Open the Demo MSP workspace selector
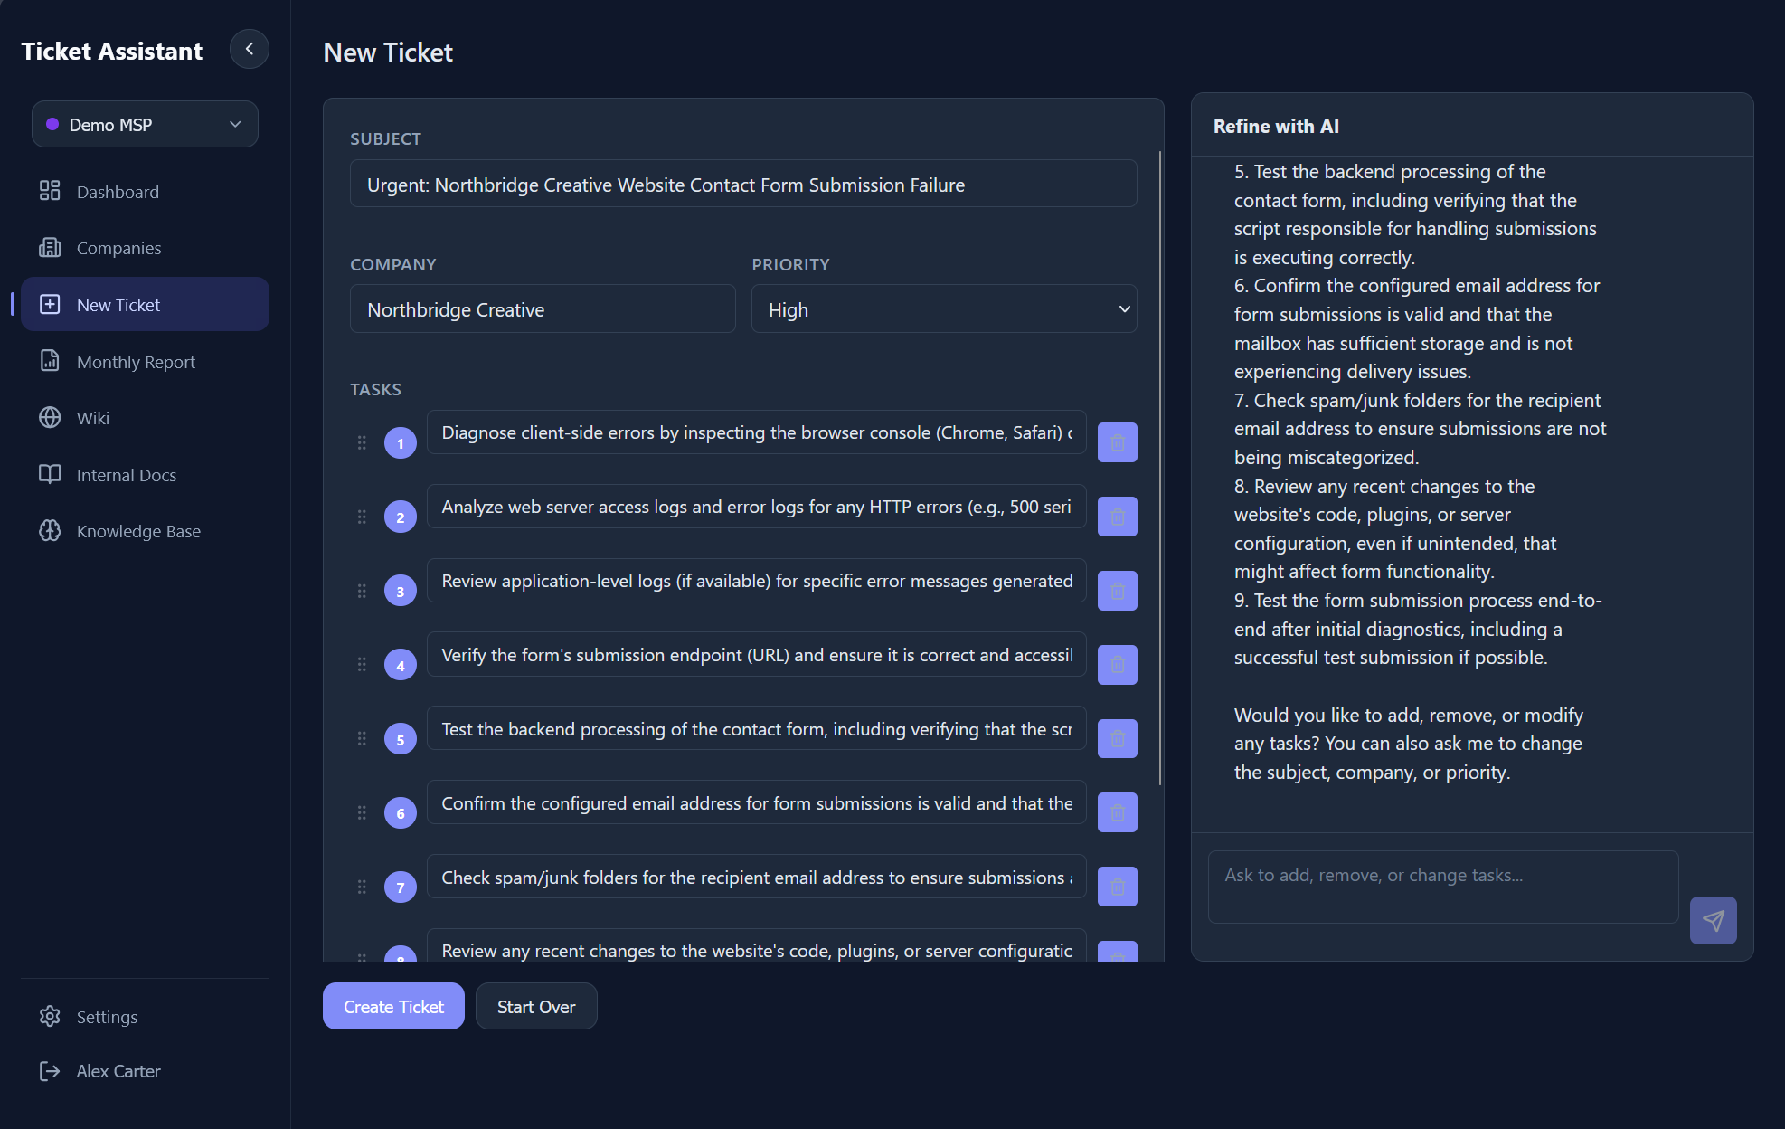 tap(144, 124)
